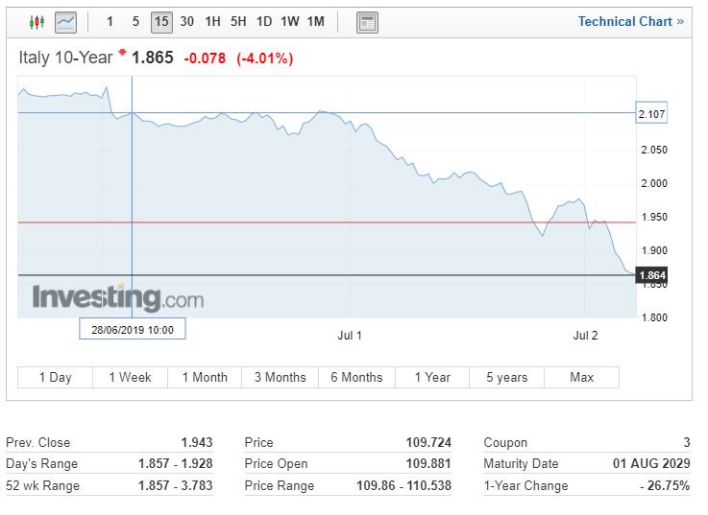The image size is (708, 515).
Task: Select the area chart type icon
Action: click(x=65, y=21)
